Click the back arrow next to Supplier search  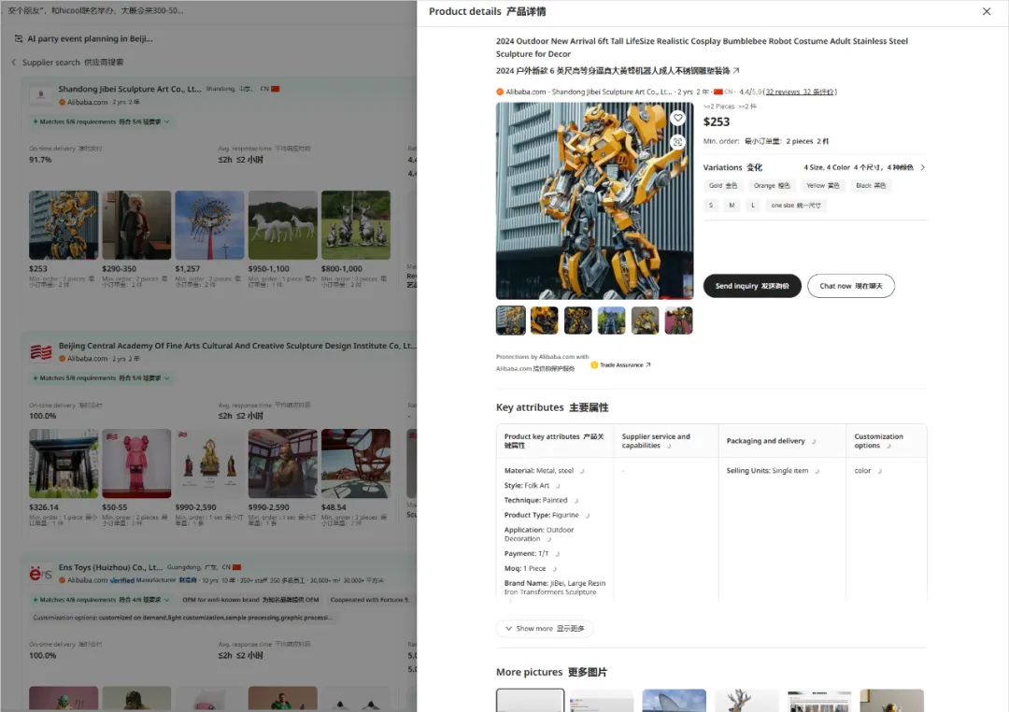13,63
